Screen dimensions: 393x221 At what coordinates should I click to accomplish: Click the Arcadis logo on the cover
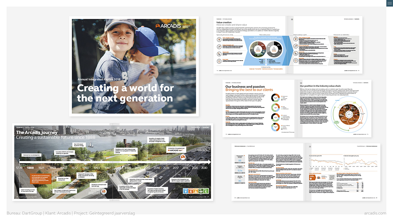(x=168, y=26)
